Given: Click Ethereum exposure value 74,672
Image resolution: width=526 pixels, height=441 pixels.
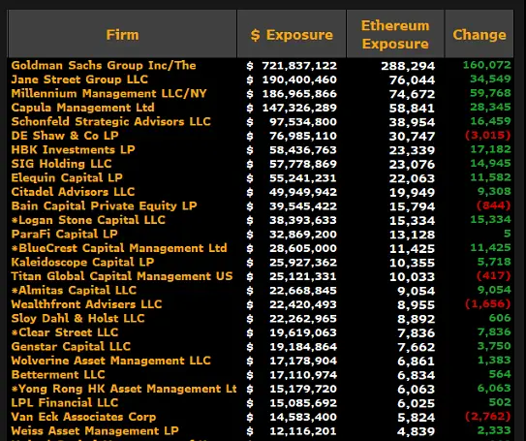Looking at the screenshot, I should click(412, 94).
